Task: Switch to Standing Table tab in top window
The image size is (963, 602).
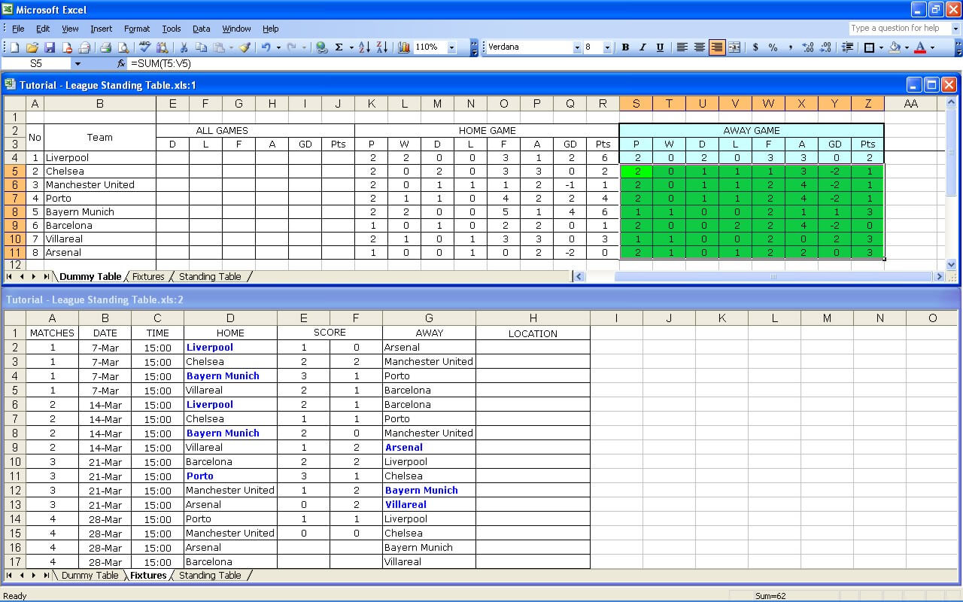Action: 210,277
